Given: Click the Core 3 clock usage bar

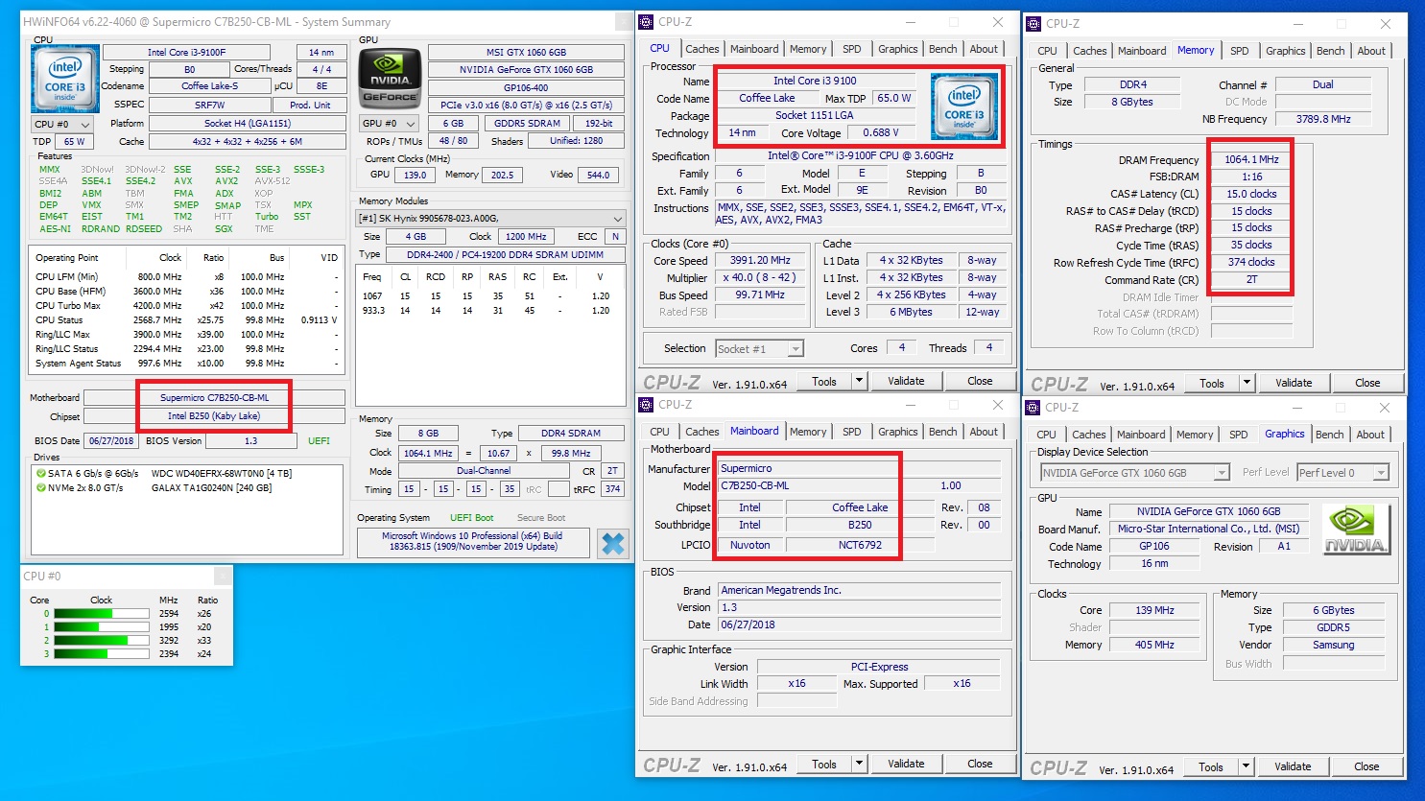Looking at the screenshot, I should (102, 653).
